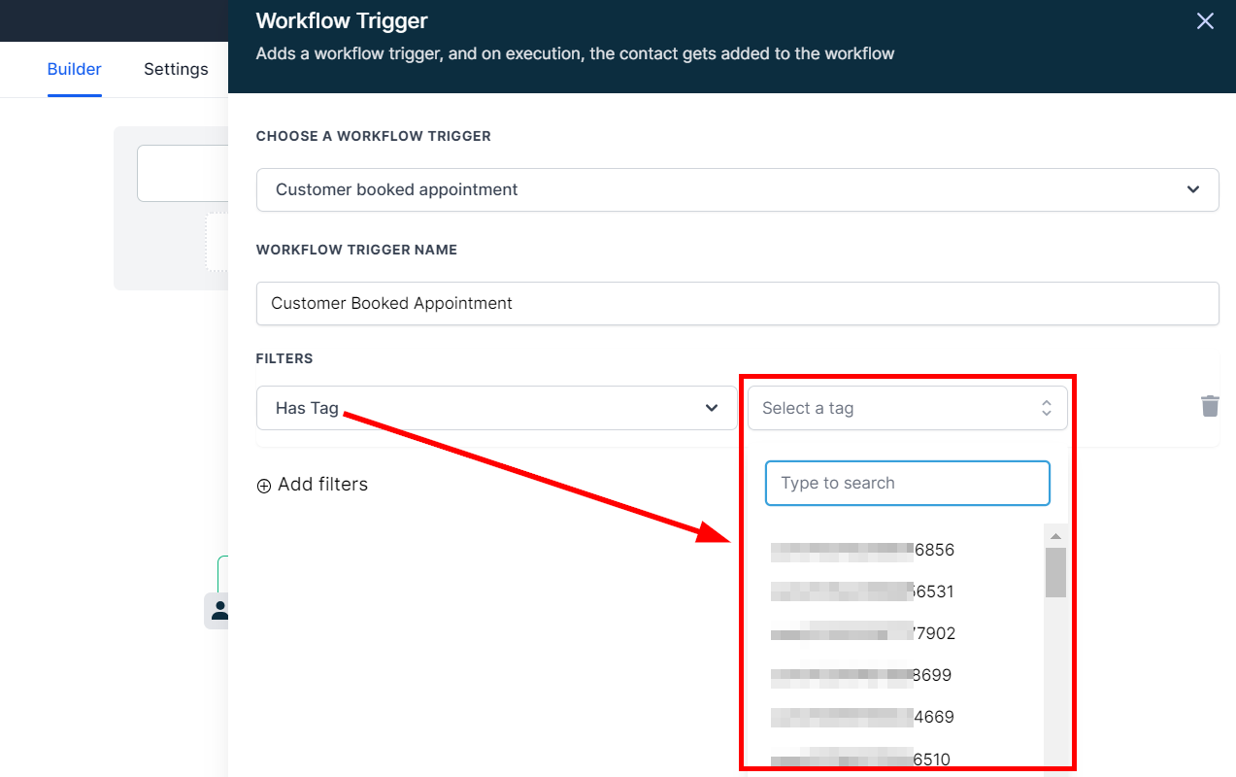1236x777 pixels.
Task: Delete the Has Tag filter using trash icon
Action: pos(1210,406)
